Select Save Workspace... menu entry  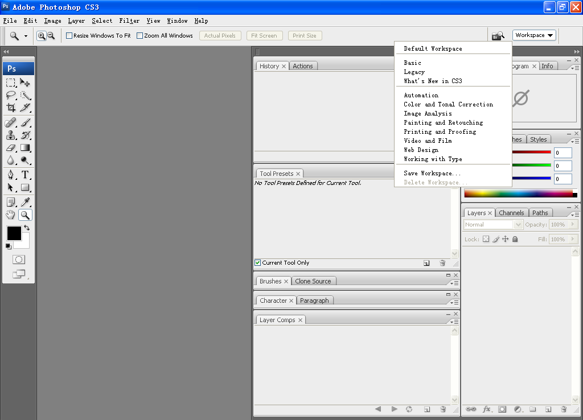pos(453,173)
